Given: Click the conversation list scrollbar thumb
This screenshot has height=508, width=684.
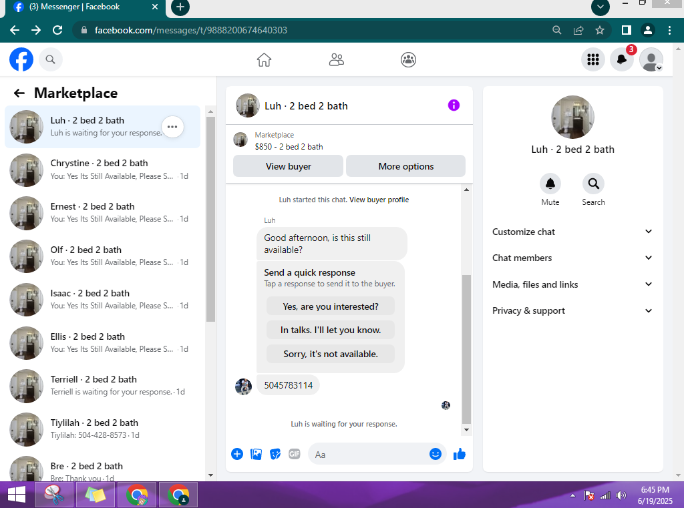Looking at the screenshot, I should tap(210, 219).
